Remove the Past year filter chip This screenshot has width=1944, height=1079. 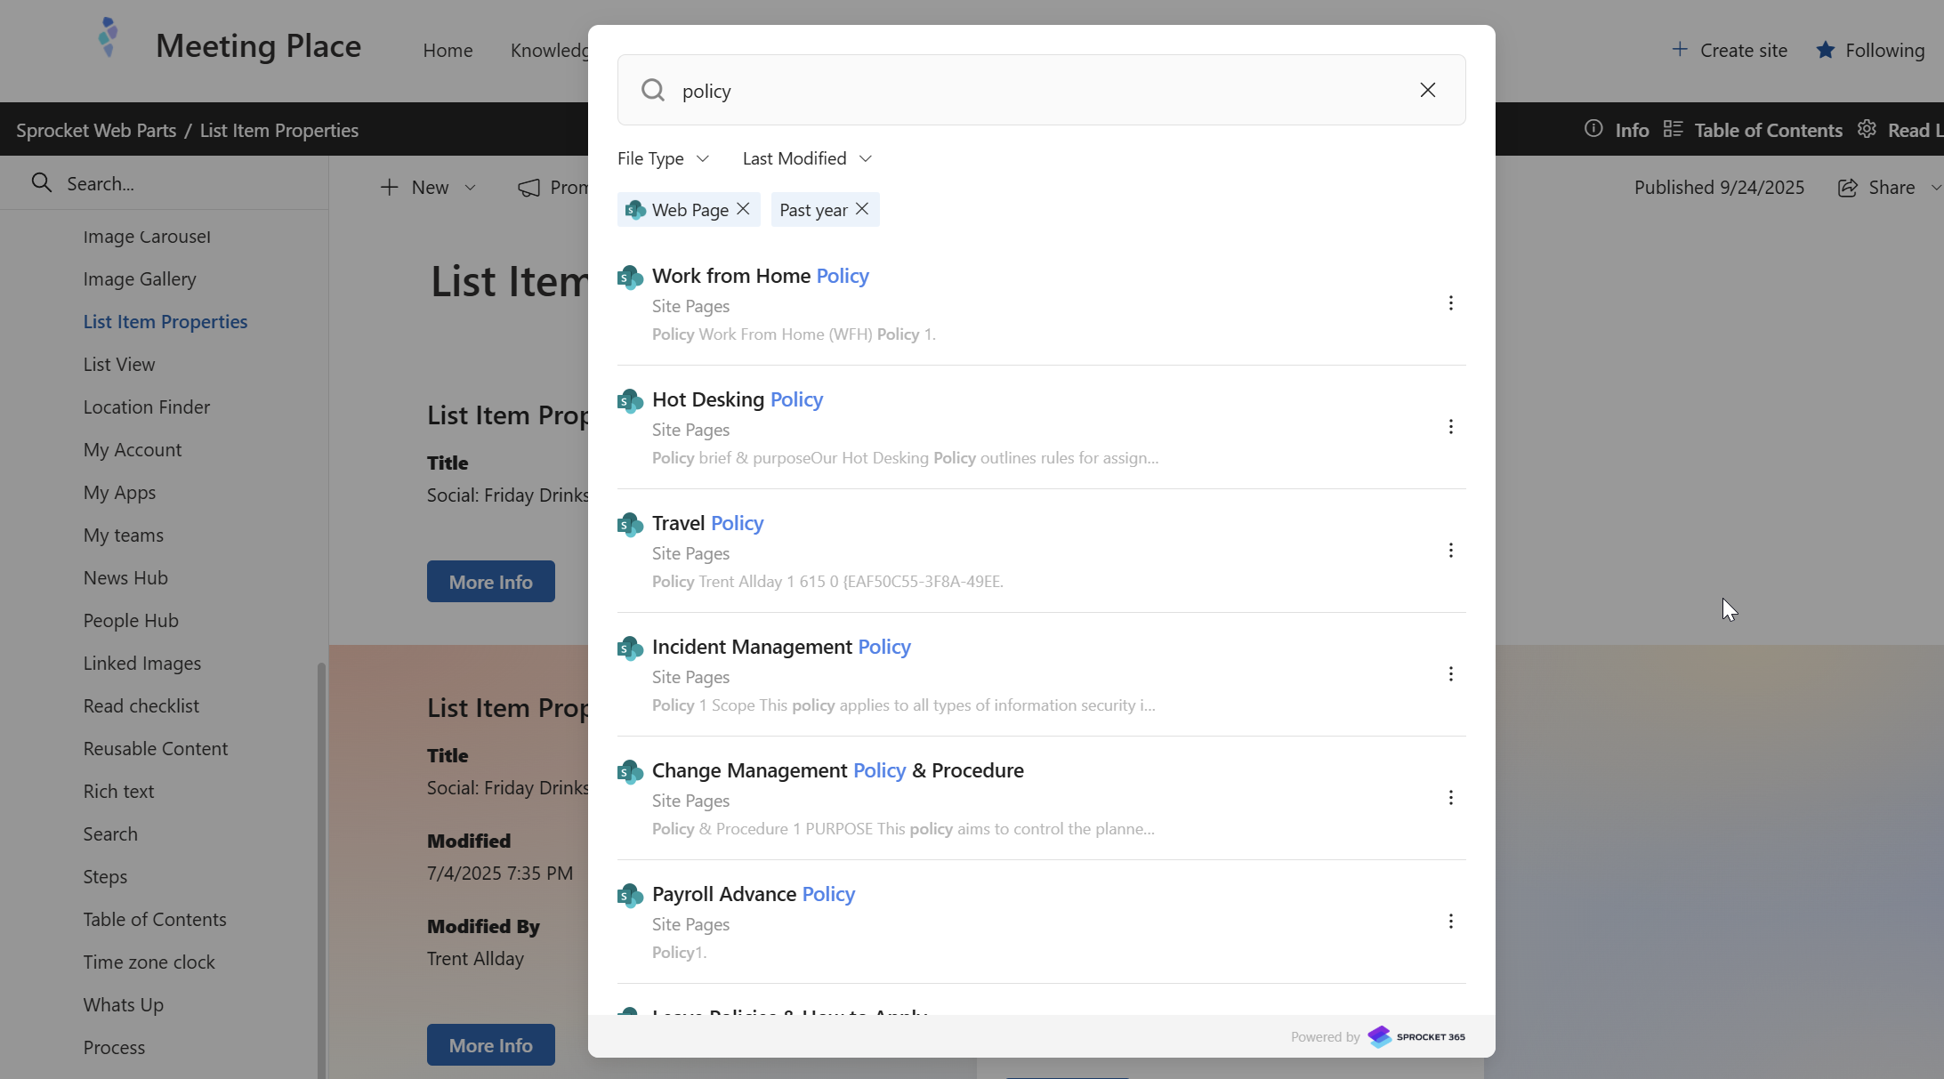pos(861,209)
